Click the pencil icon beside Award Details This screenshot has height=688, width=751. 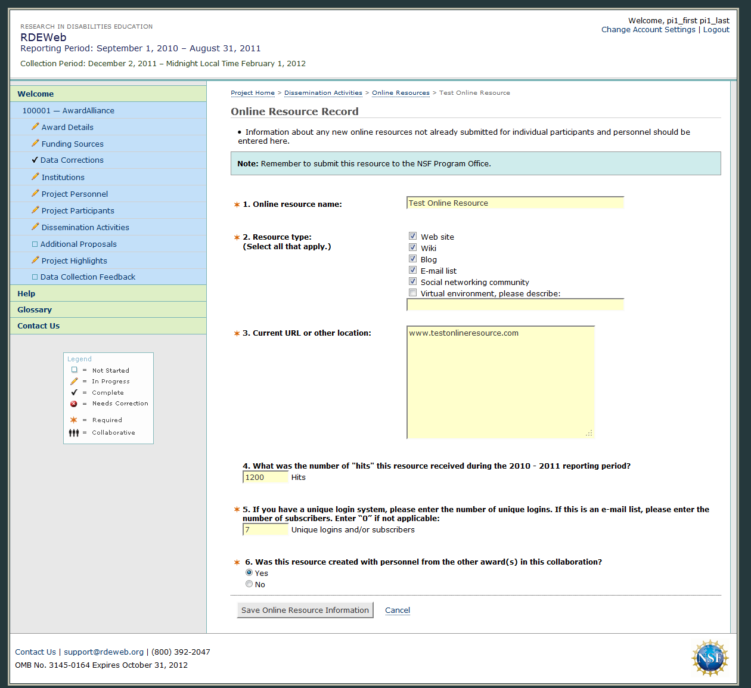(x=35, y=126)
